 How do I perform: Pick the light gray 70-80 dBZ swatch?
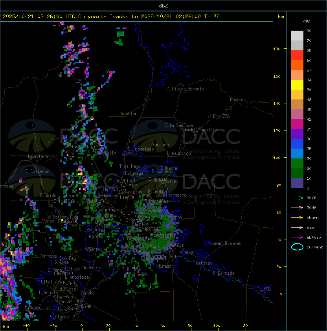(297, 36)
